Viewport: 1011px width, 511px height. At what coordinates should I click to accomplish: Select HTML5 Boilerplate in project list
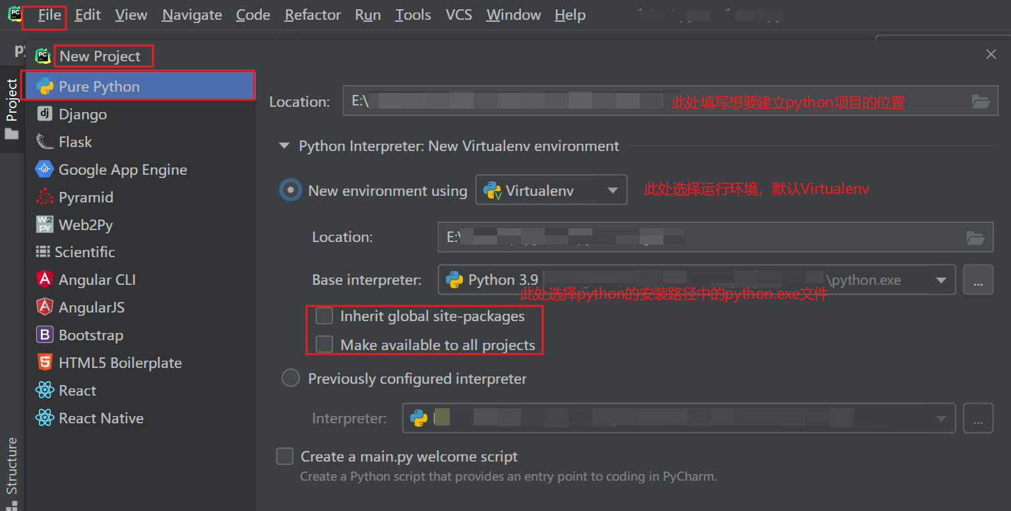tap(140, 363)
